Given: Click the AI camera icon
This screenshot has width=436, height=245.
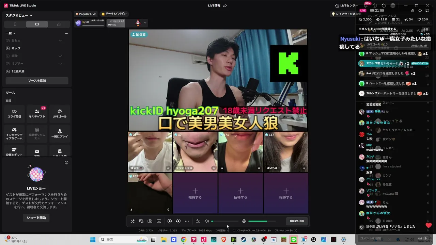Looking at the screenshot, I should pos(150,221).
